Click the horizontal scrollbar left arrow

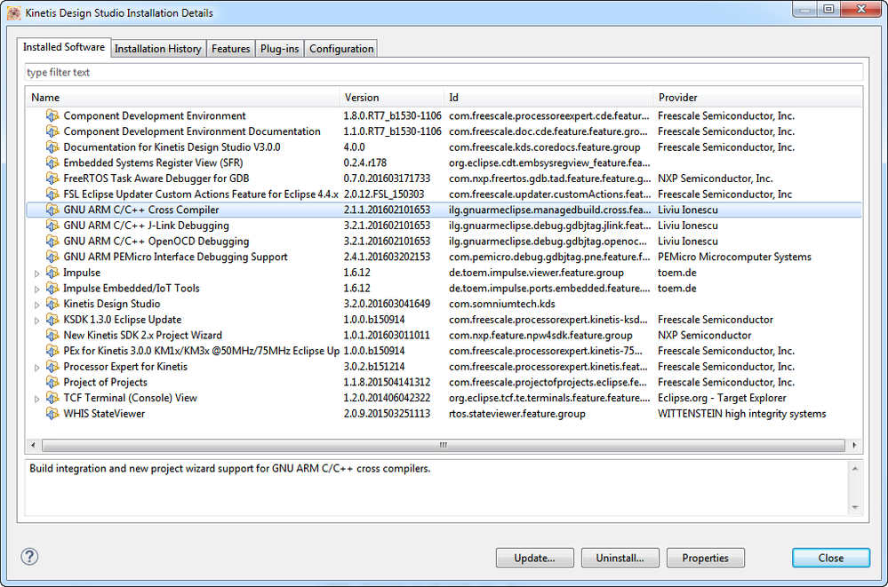(34, 446)
